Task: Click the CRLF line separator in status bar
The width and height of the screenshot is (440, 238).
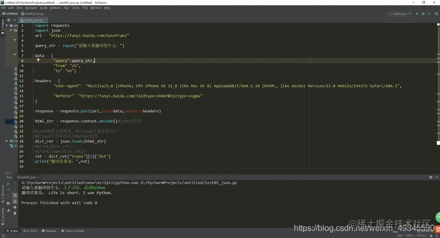Action: 410,236
